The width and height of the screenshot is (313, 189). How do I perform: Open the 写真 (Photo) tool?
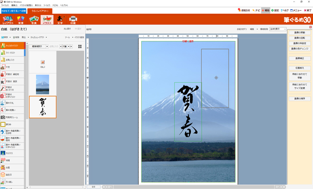tap(34, 20)
